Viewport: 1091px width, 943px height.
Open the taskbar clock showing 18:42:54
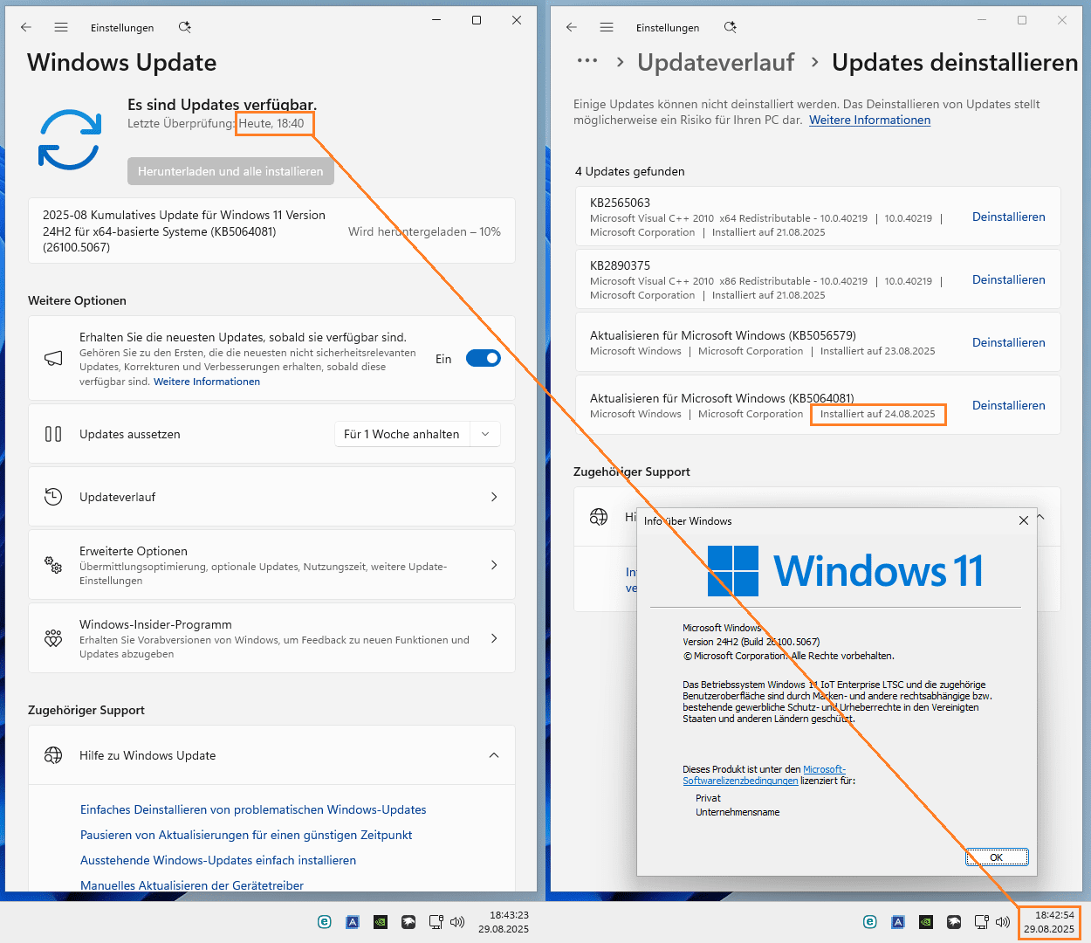tap(1049, 922)
